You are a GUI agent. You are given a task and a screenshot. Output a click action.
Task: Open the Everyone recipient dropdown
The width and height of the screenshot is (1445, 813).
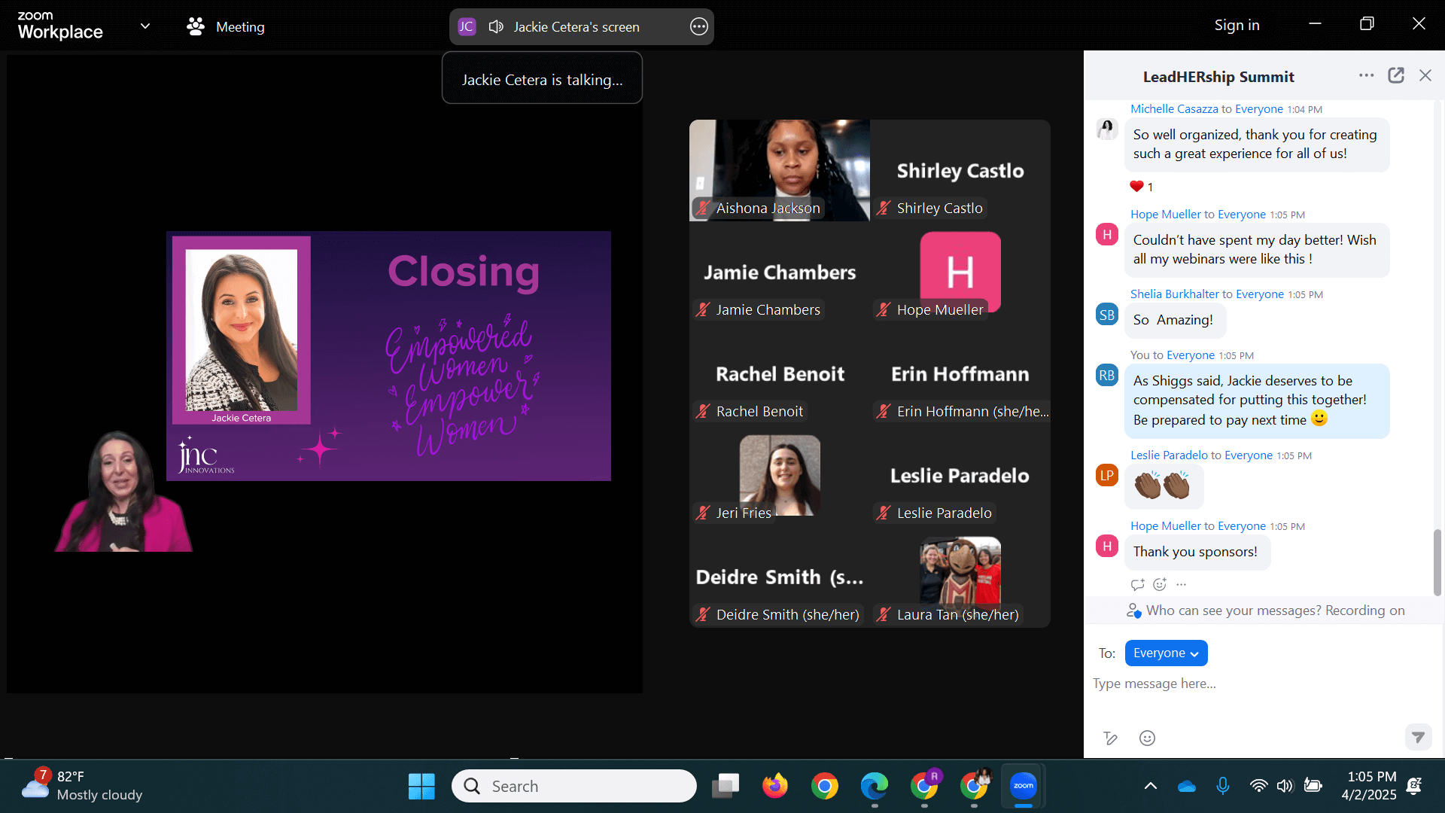click(x=1166, y=653)
